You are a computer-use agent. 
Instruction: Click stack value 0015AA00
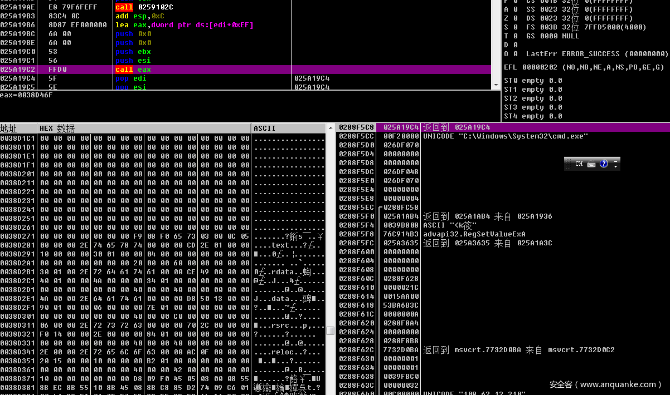pyautogui.click(x=401, y=297)
